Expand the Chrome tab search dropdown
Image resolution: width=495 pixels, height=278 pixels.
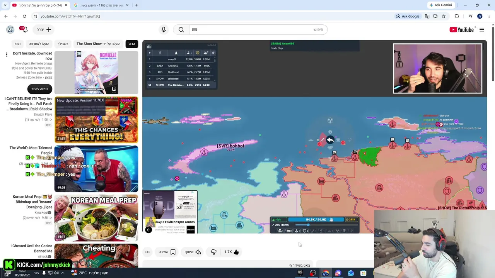(x=5, y=5)
